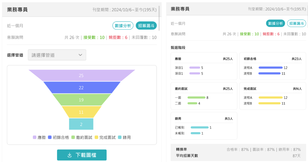Open 數據分析 tab in right panel
This screenshot has height=162, width=308.
coord(275,24)
